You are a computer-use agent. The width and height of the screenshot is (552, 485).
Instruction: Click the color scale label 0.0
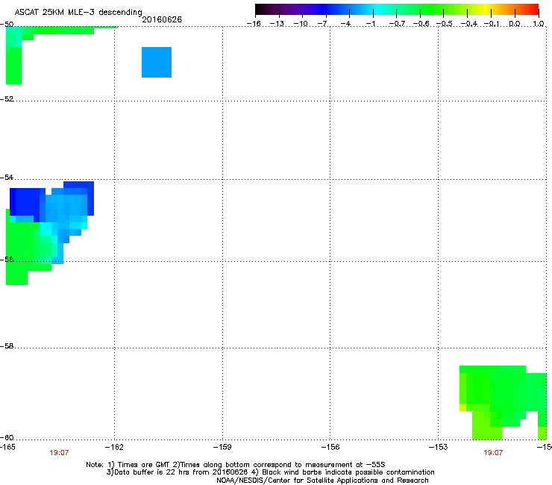[x=515, y=24]
